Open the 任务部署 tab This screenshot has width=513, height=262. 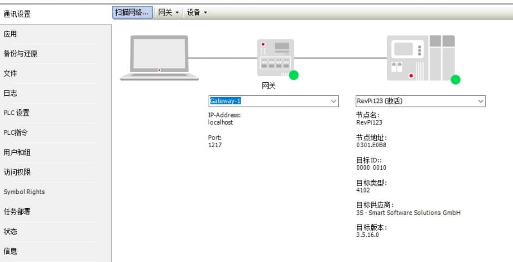coord(17,211)
